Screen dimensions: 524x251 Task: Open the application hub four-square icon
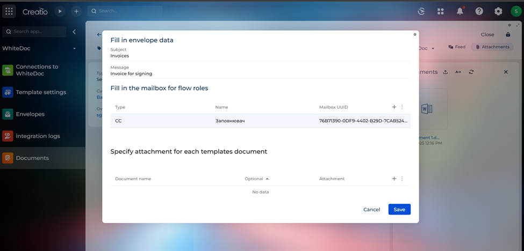(x=441, y=11)
